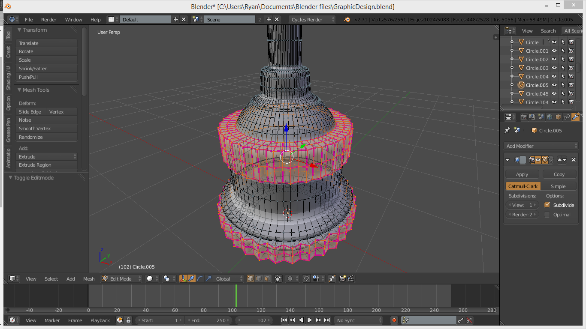This screenshot has width=586, height=329.
Task: Toggle renderability camera icon for Circle.002
Action: tap(571, 59)
